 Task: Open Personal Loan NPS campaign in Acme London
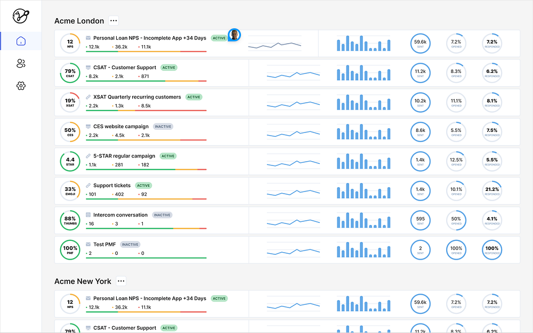[150, 38]
